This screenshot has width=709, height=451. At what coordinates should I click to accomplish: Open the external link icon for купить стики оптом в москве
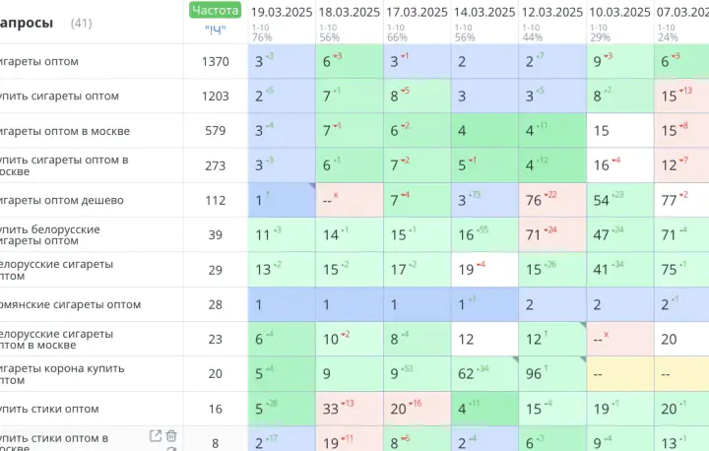pyautogui.click(x=156, y=436)
